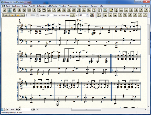
Task: Select the Repeat tool
Action: (x=69, y=10)
